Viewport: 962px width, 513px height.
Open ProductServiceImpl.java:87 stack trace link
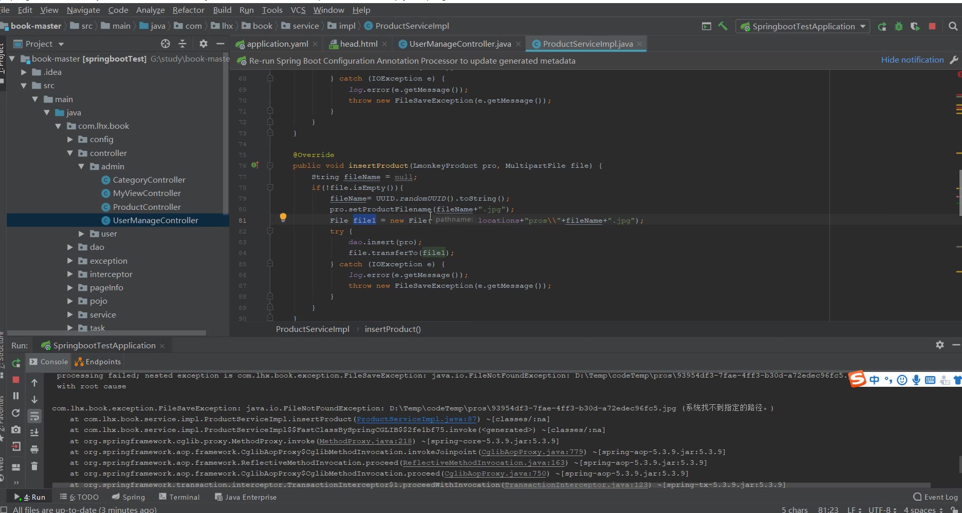click(x=416, y=419)
